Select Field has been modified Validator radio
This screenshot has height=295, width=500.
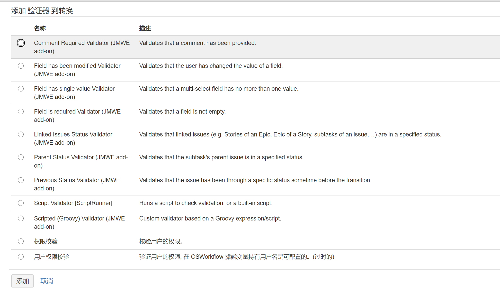[x=21, y=66]
